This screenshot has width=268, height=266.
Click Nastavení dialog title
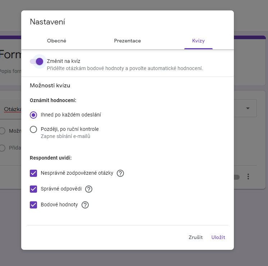(47, 22)
